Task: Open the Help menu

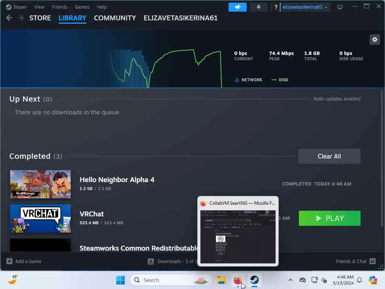Action: [x=102, y=7]
